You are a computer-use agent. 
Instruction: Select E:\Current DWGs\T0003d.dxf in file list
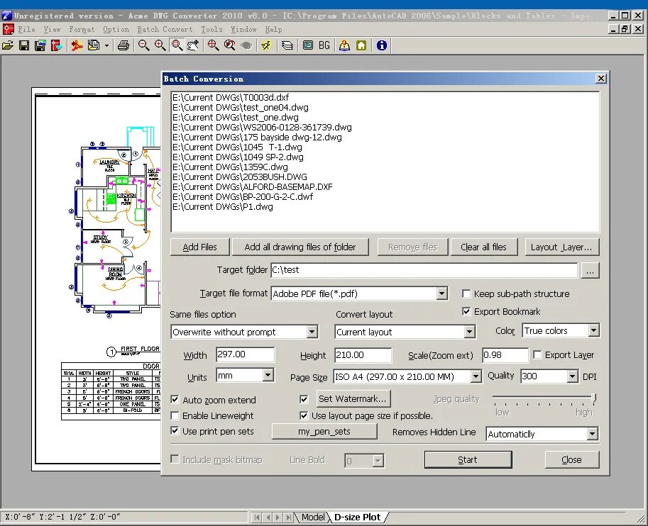coord(231,97)
